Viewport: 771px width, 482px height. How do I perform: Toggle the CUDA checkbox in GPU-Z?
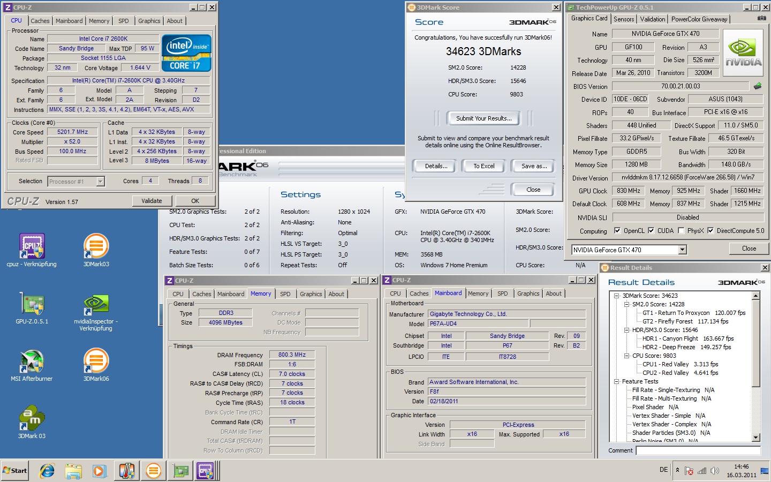651,231
